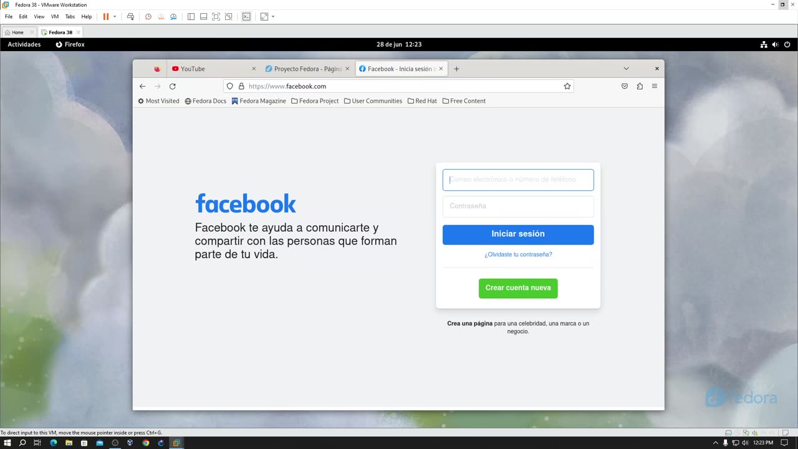Open the power options dropdown arrow beside pause
Image resolution: width=798 pixels, height=449 pixels.
(x=115, y=17)
